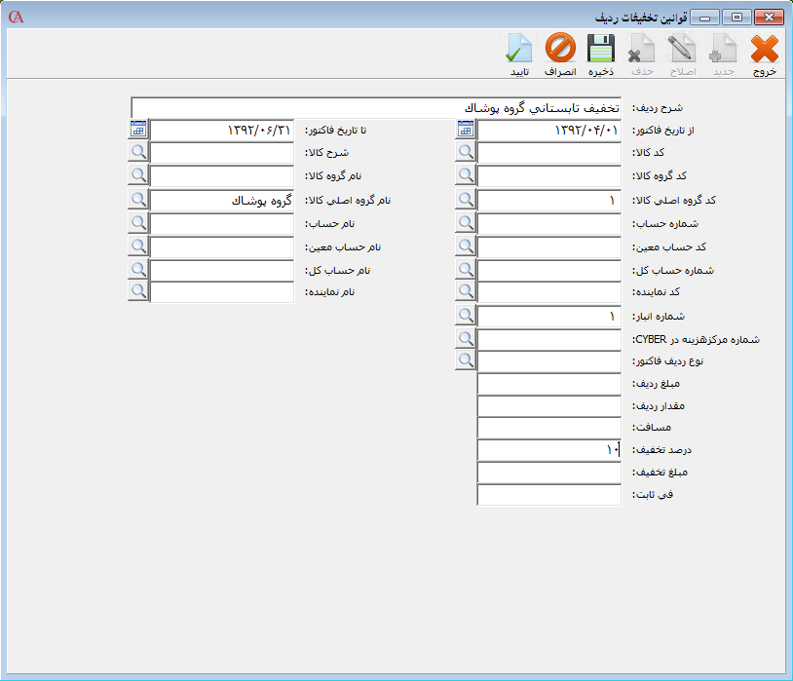Image resolution: width=793 pixels, height=681 pixels.
Task: Click search icon beside کد کالا field
Action: click(466, 153)
